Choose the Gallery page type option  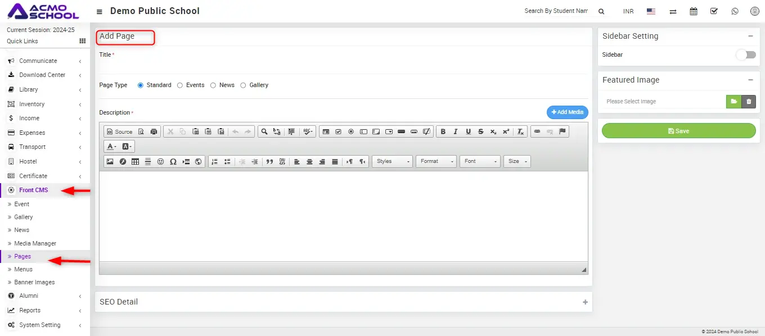coord(243,85)
